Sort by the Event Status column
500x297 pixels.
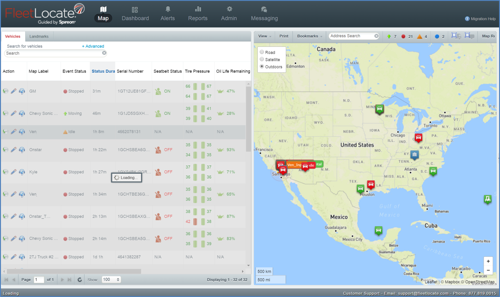(x=74, y=71)
